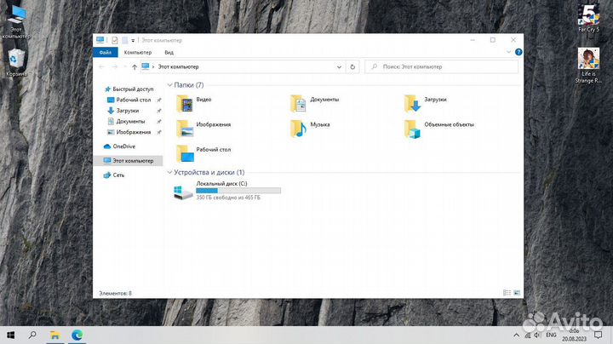Refresh the current folder view
The width and height of the screenshot is (613, 344).
353,66
